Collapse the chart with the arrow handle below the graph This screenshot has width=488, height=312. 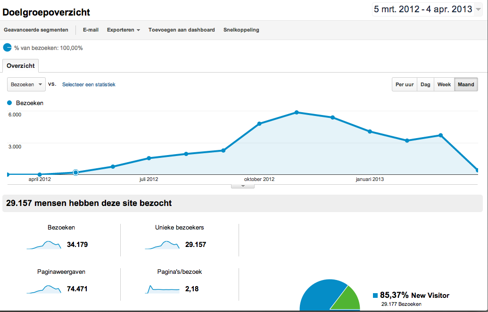[243, 186]
